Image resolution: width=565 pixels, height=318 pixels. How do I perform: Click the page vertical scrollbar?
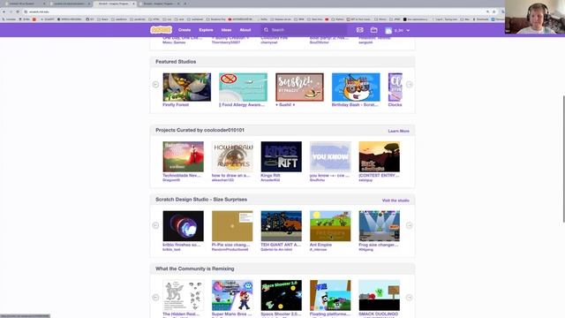563,159
